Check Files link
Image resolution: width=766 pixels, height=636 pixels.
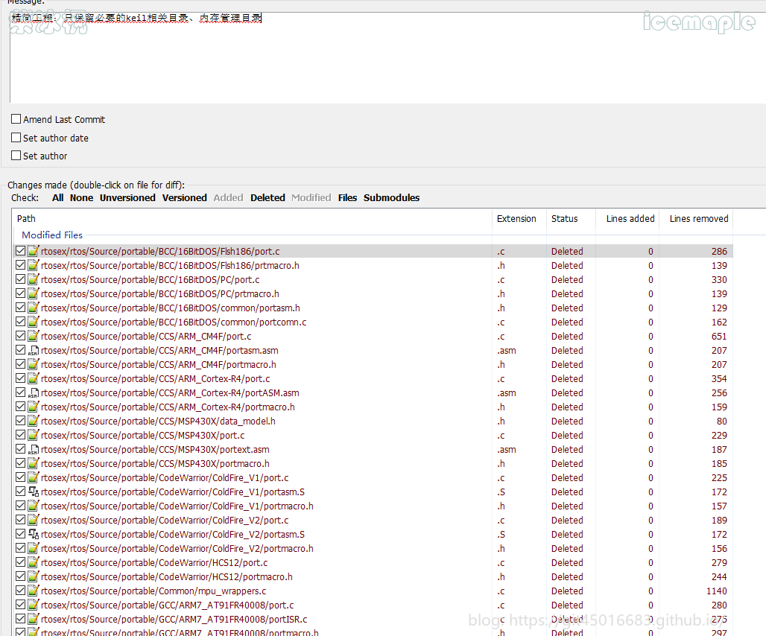347,197
